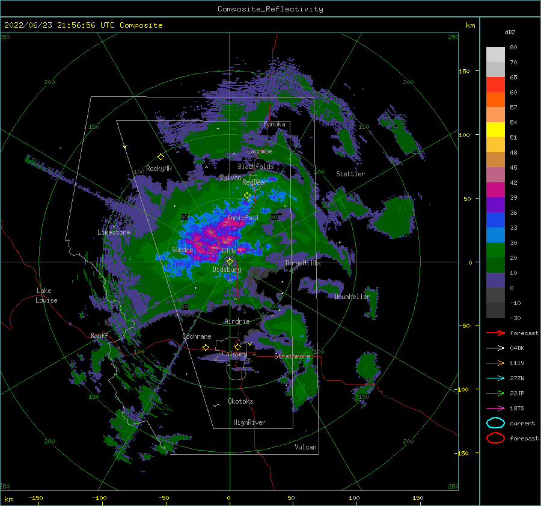Click the yellow radar site marker at Didsbury
The height and width of the screenshot is (506, 541).
(230, 262)
